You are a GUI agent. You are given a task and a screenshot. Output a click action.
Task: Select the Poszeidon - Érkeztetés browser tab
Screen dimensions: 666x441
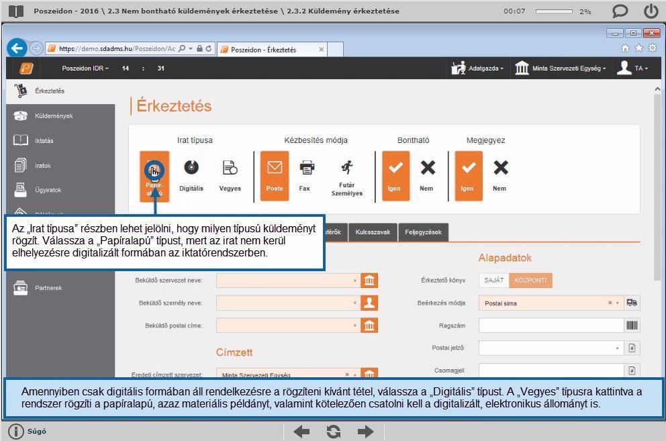coord(273,49)
